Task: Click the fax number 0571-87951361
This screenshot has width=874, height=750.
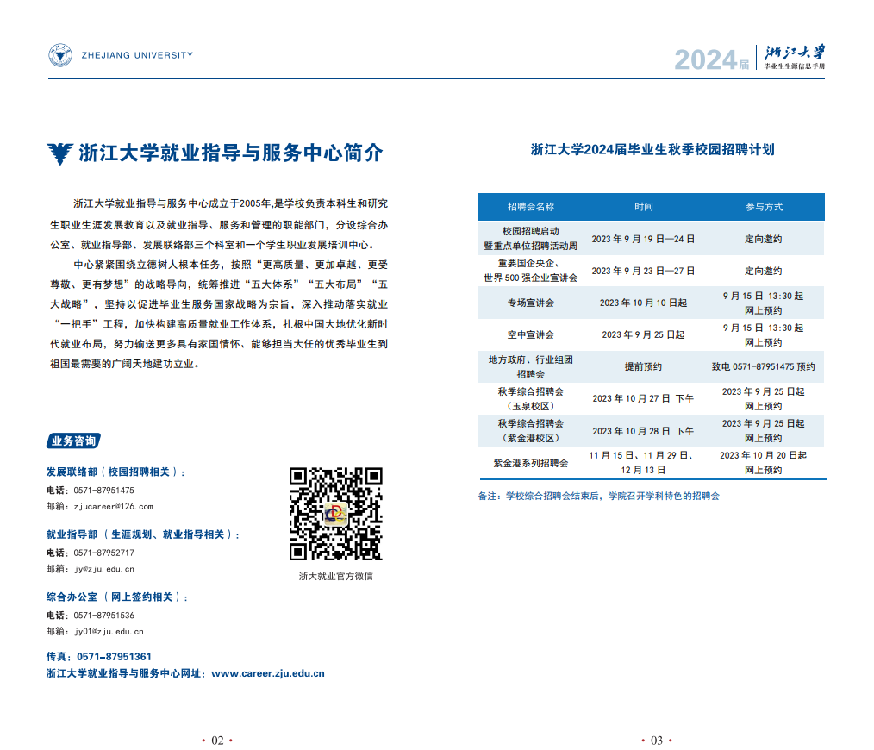Action: coord(114,656)
